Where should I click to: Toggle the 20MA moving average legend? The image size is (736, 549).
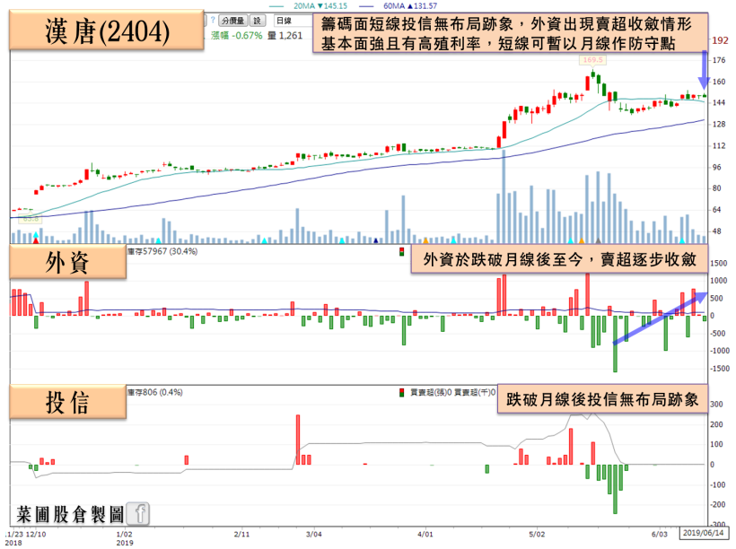pos(302,4)
